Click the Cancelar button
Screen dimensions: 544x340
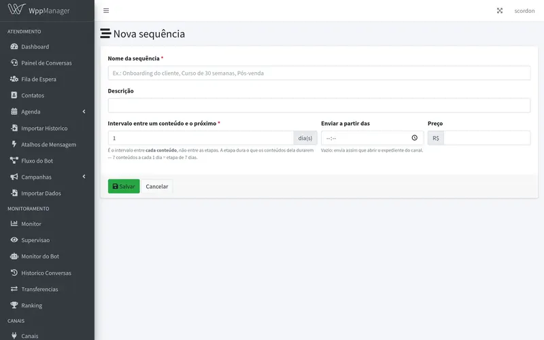coord(157,186)
